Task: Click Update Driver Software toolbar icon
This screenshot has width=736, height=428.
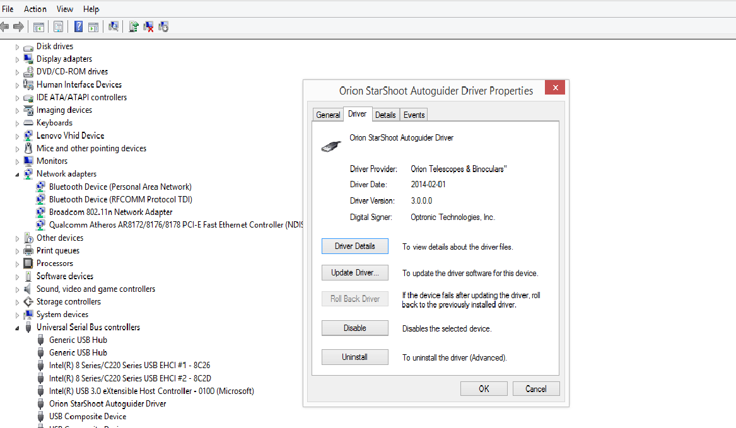Action: pos(133,26)
